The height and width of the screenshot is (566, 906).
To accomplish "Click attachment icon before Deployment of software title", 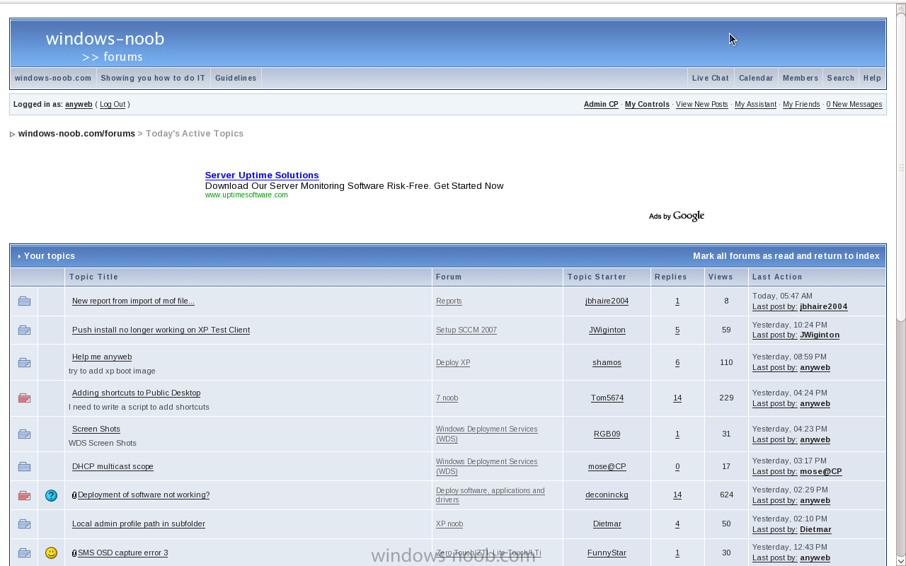I will tap(74, 495).
